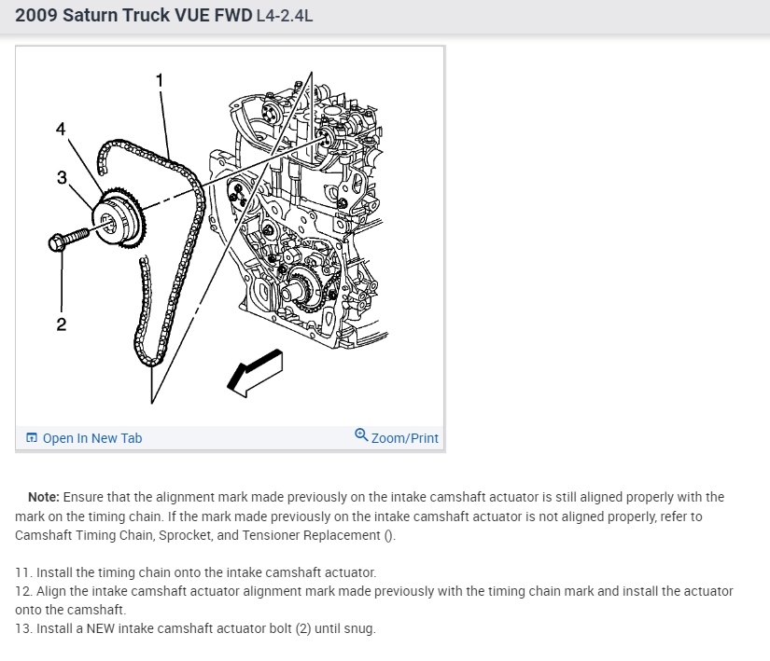770x661 pixels.
Task: Click the L4-2.4L engine label
Action: click(285, 16)
